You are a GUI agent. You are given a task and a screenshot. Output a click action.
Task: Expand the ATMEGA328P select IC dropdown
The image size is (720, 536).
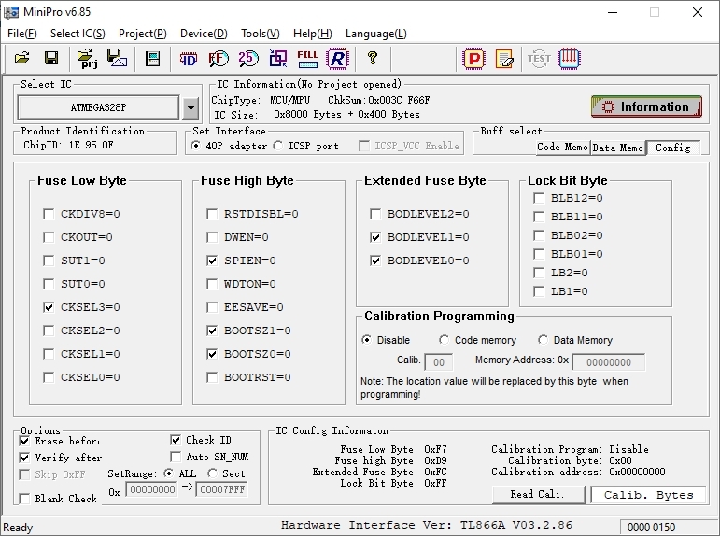point(191,107)
